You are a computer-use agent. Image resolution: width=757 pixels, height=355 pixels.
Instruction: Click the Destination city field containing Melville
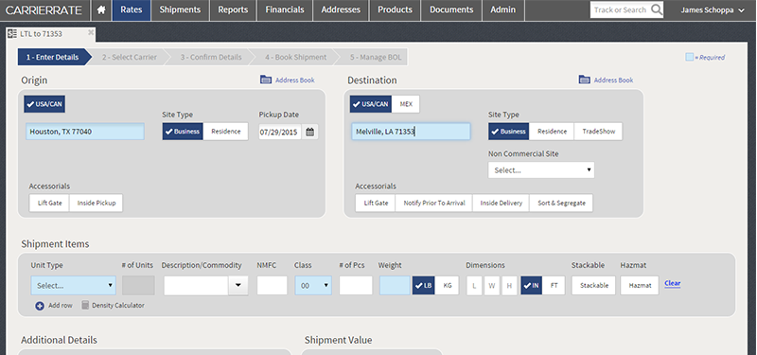411,132
